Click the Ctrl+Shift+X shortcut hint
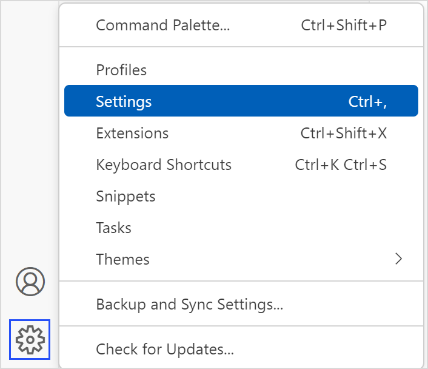This screenshot has width=428, height=369. (x=343, y=134)
